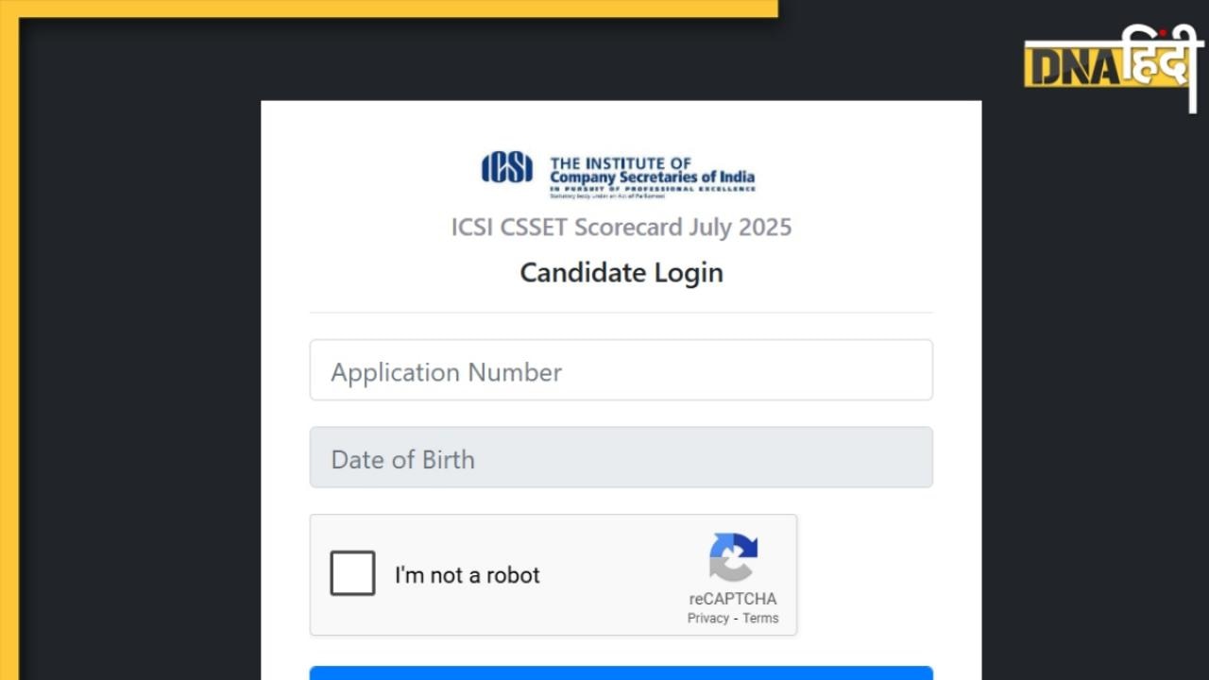Check the I'm not a robot box

(x=352, y=573)
